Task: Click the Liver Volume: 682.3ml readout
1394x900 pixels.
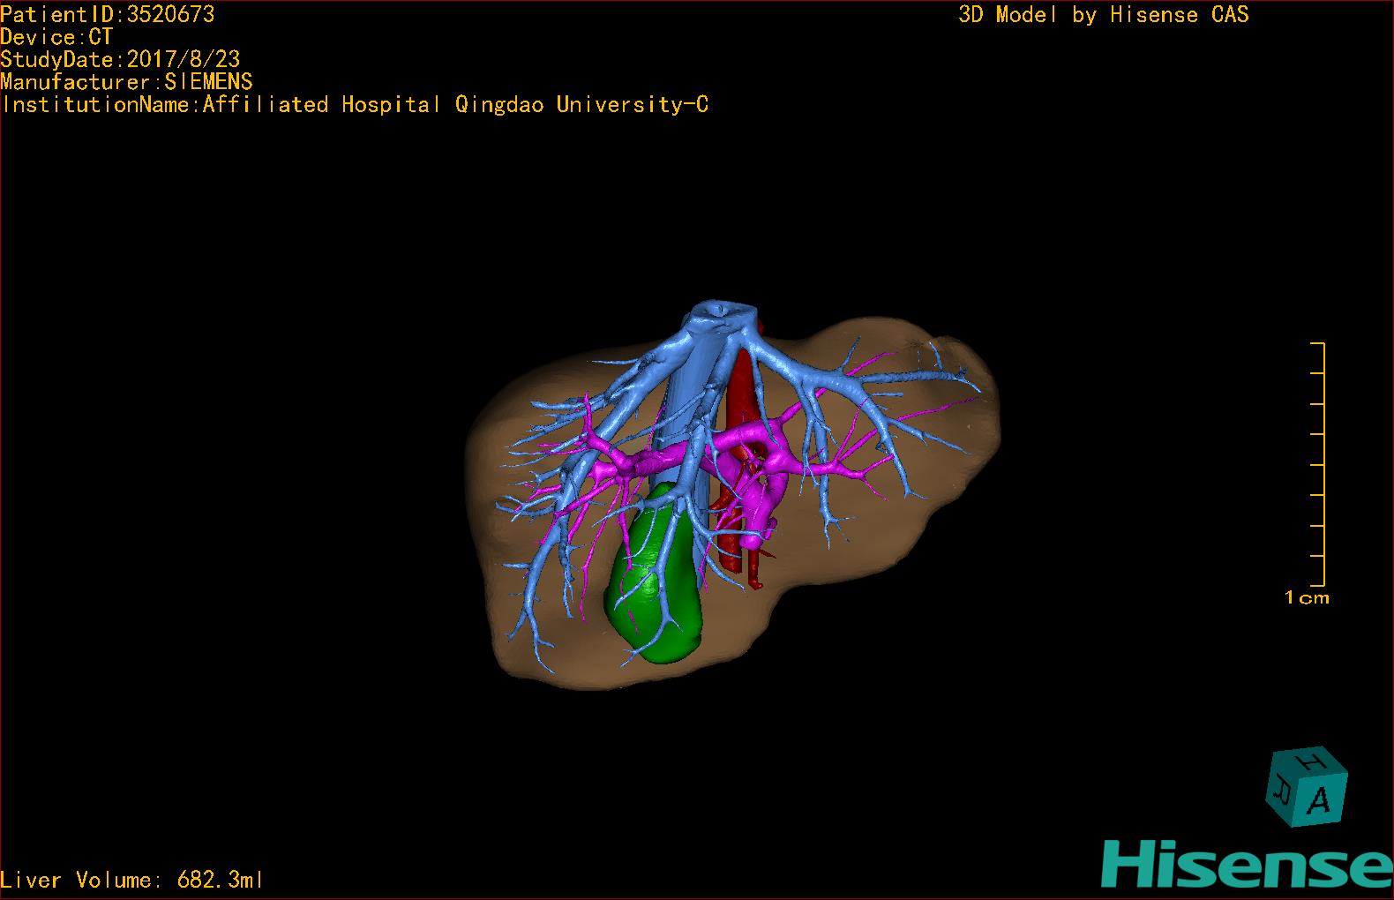Action: coord(131,880)
